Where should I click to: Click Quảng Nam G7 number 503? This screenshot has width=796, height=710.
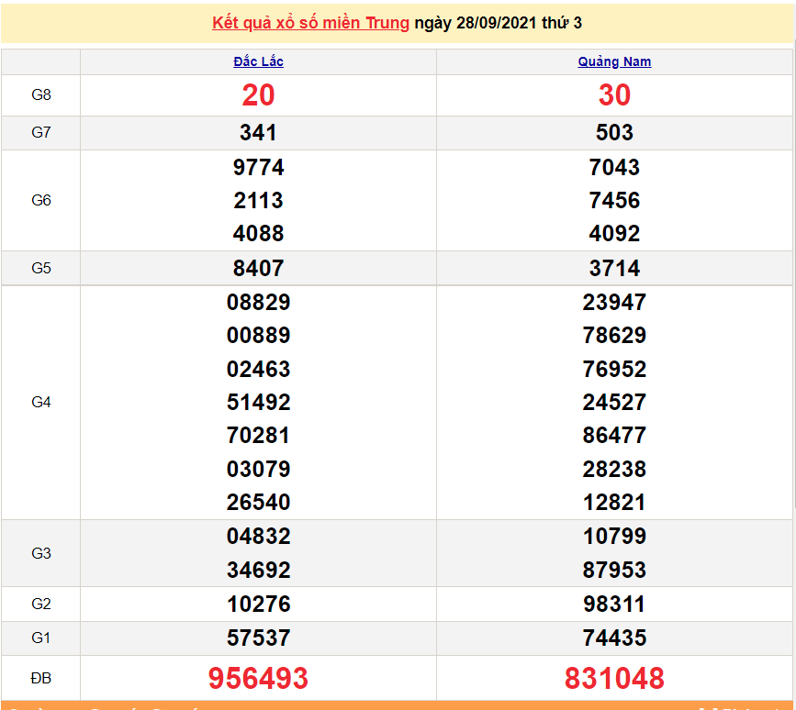coord(614,133)
